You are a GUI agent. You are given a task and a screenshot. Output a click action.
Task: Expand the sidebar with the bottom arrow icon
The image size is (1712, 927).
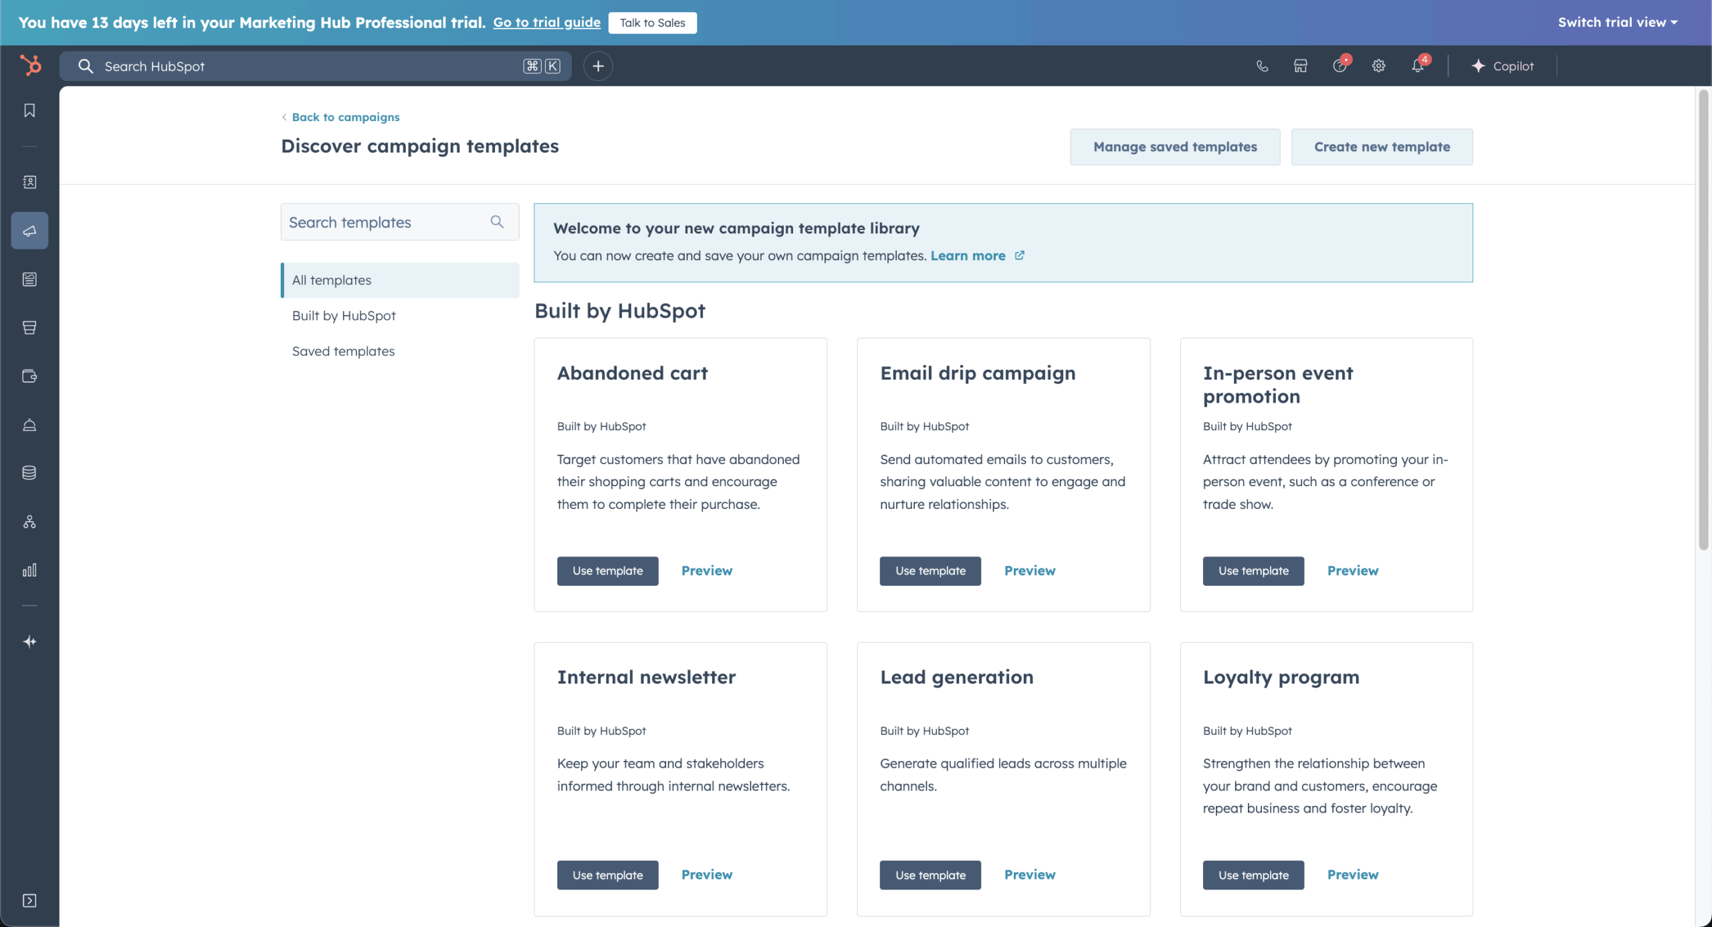(29, 900)
